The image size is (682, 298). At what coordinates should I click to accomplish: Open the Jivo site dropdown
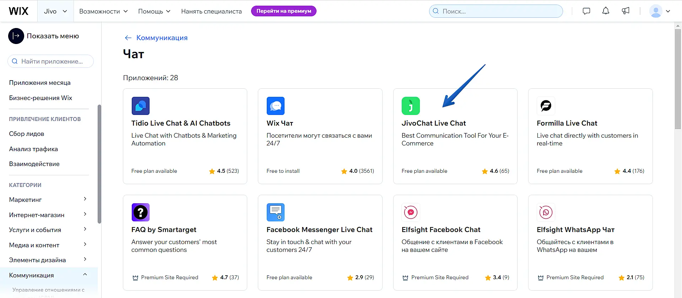point(55,11)
